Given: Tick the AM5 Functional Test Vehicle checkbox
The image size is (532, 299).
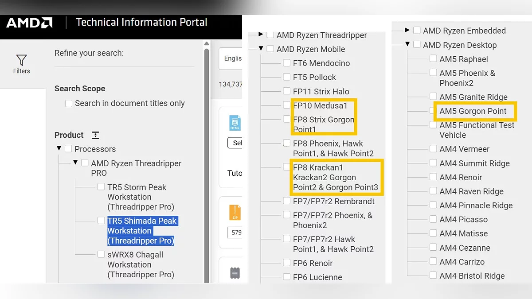Looking at the screenshot, I should [433, 125].
